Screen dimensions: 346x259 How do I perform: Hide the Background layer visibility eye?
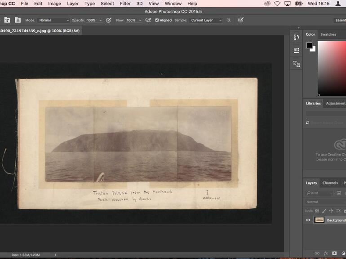[308, 220]
